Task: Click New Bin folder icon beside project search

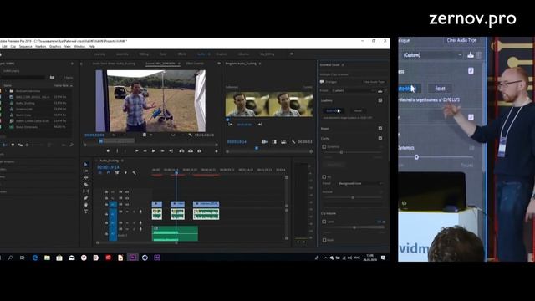Action: pos(52,78)
